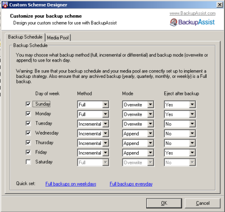Click the BackupAssist logo icon

[174, 23]
